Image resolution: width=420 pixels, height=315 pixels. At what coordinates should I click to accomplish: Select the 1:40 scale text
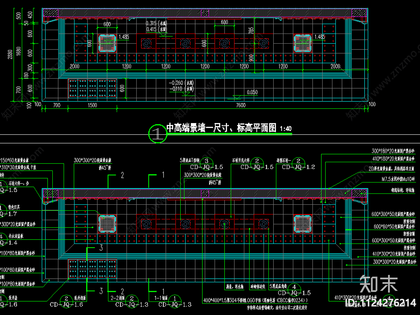click(286, 129)
